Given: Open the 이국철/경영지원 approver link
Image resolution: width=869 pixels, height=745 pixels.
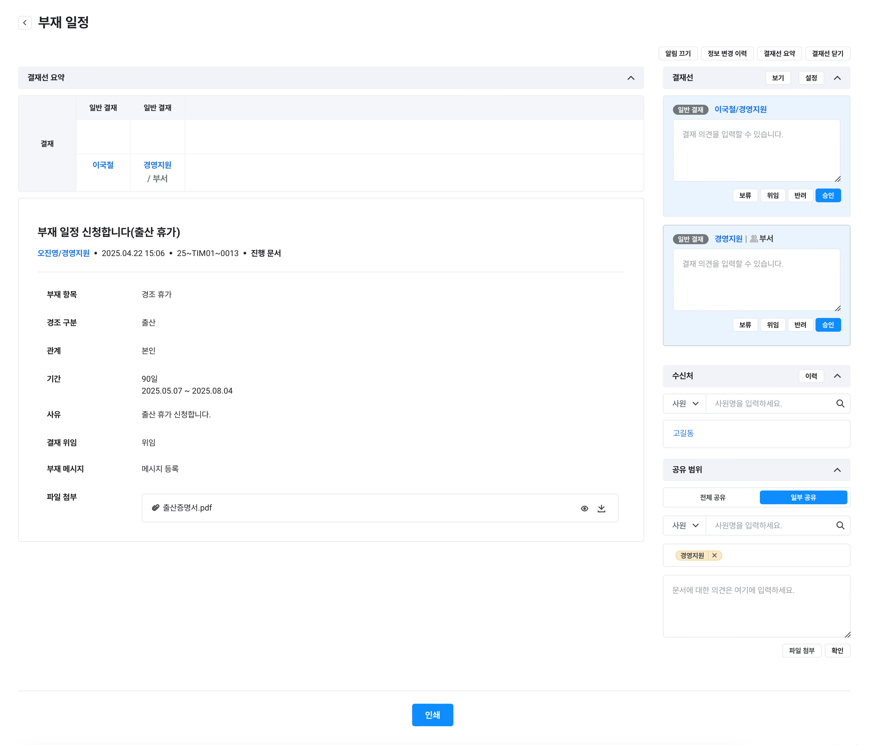Looking at the screenshot, I should click(x=740, y=109).
